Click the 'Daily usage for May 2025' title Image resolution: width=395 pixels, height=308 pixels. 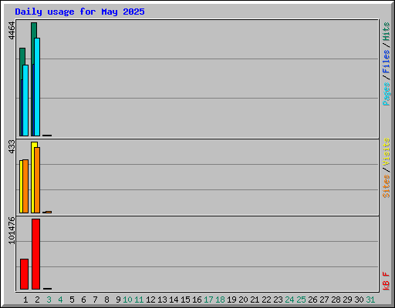(79, 12)
